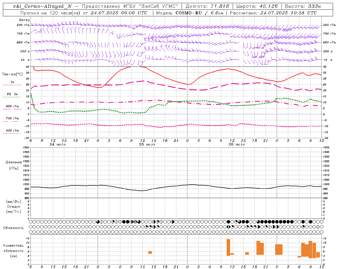The height and width of the screenshot is (269, 337).
Task: Click the (гПа) pressure unit label
Action: tap(14, 168)
